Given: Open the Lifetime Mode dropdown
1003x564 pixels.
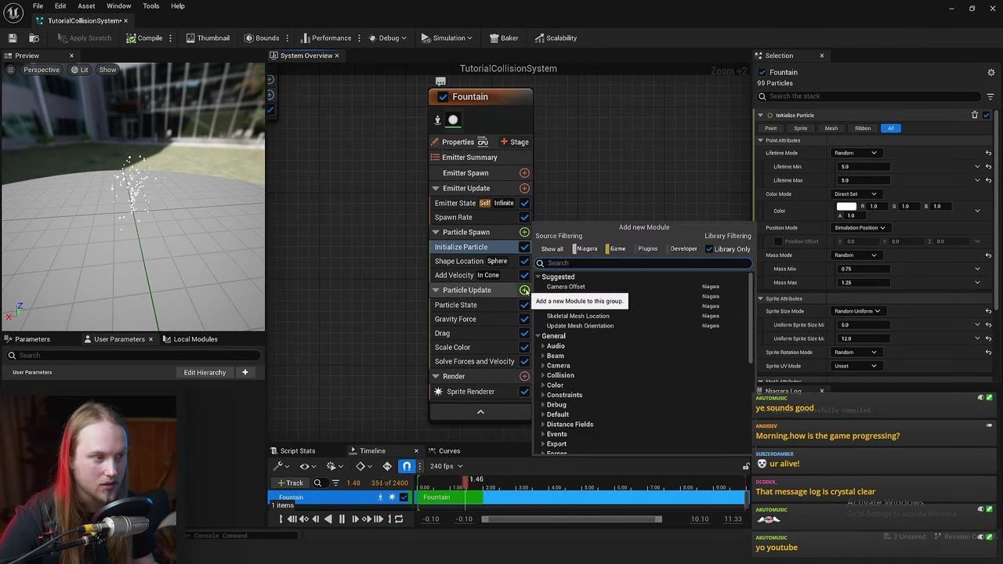Looking at the screenshot, I should click(x=856, y=153).
